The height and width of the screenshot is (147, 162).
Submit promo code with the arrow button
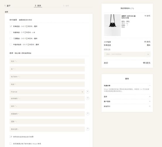(148, 54)
